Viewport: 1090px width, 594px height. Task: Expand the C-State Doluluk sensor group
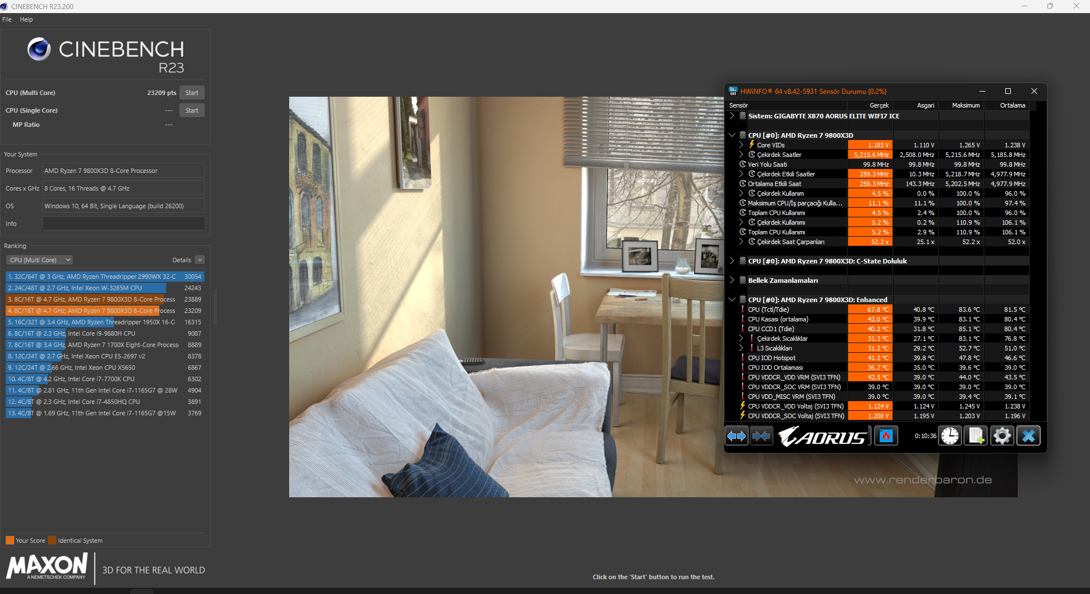pos(732,261)
